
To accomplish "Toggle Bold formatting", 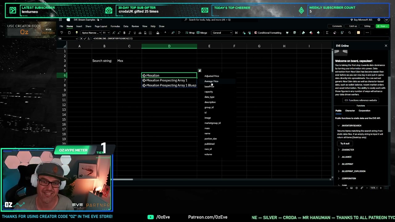I will (x=124, y=33).
